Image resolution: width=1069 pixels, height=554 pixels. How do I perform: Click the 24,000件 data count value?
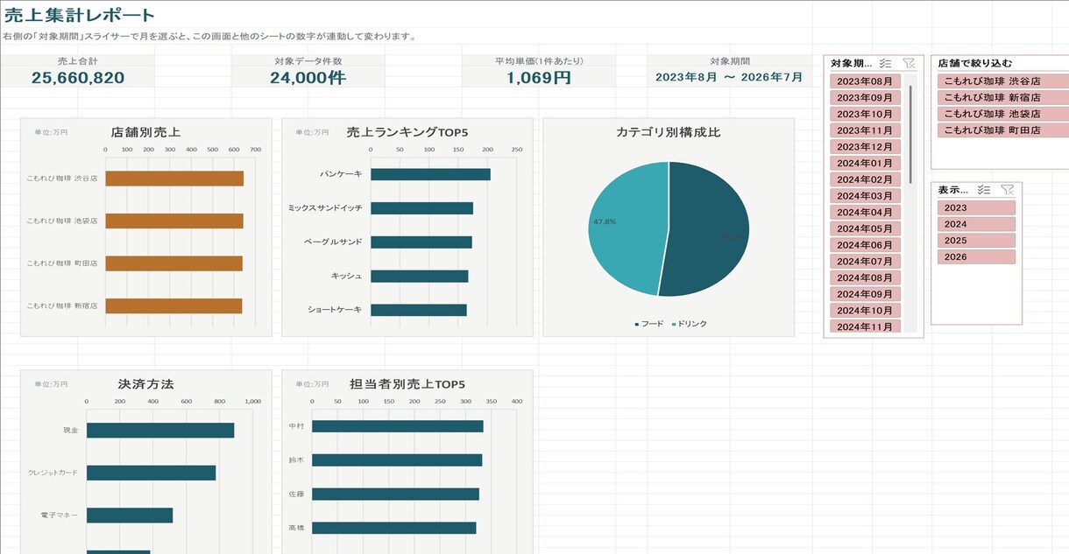308,78
